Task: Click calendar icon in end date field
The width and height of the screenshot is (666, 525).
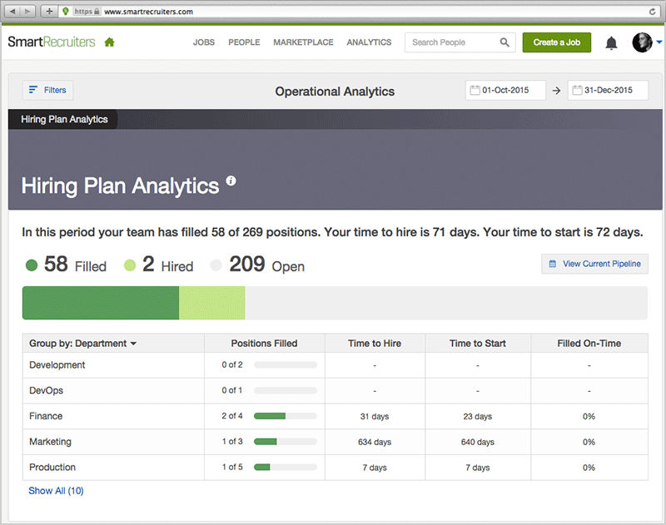Action: tap(576, 91)
